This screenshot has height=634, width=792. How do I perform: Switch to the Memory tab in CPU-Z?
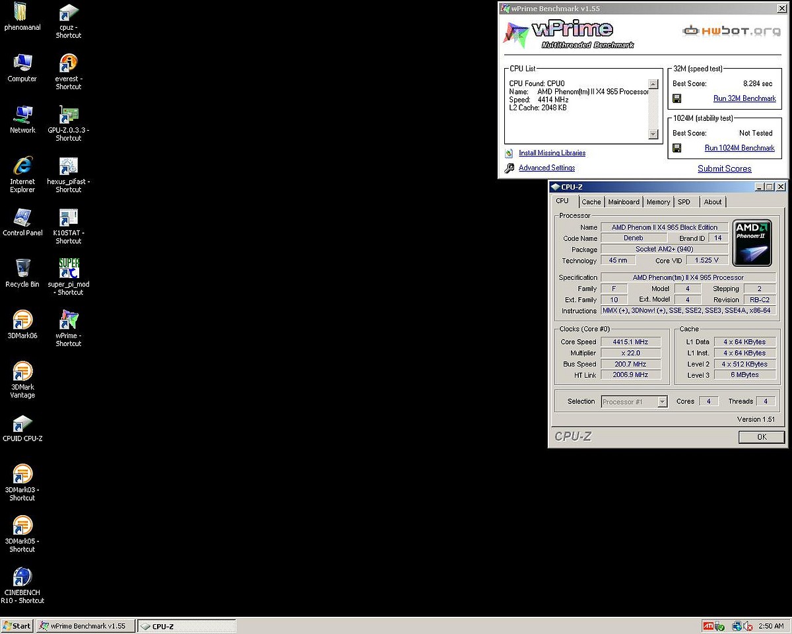[658, 202]
